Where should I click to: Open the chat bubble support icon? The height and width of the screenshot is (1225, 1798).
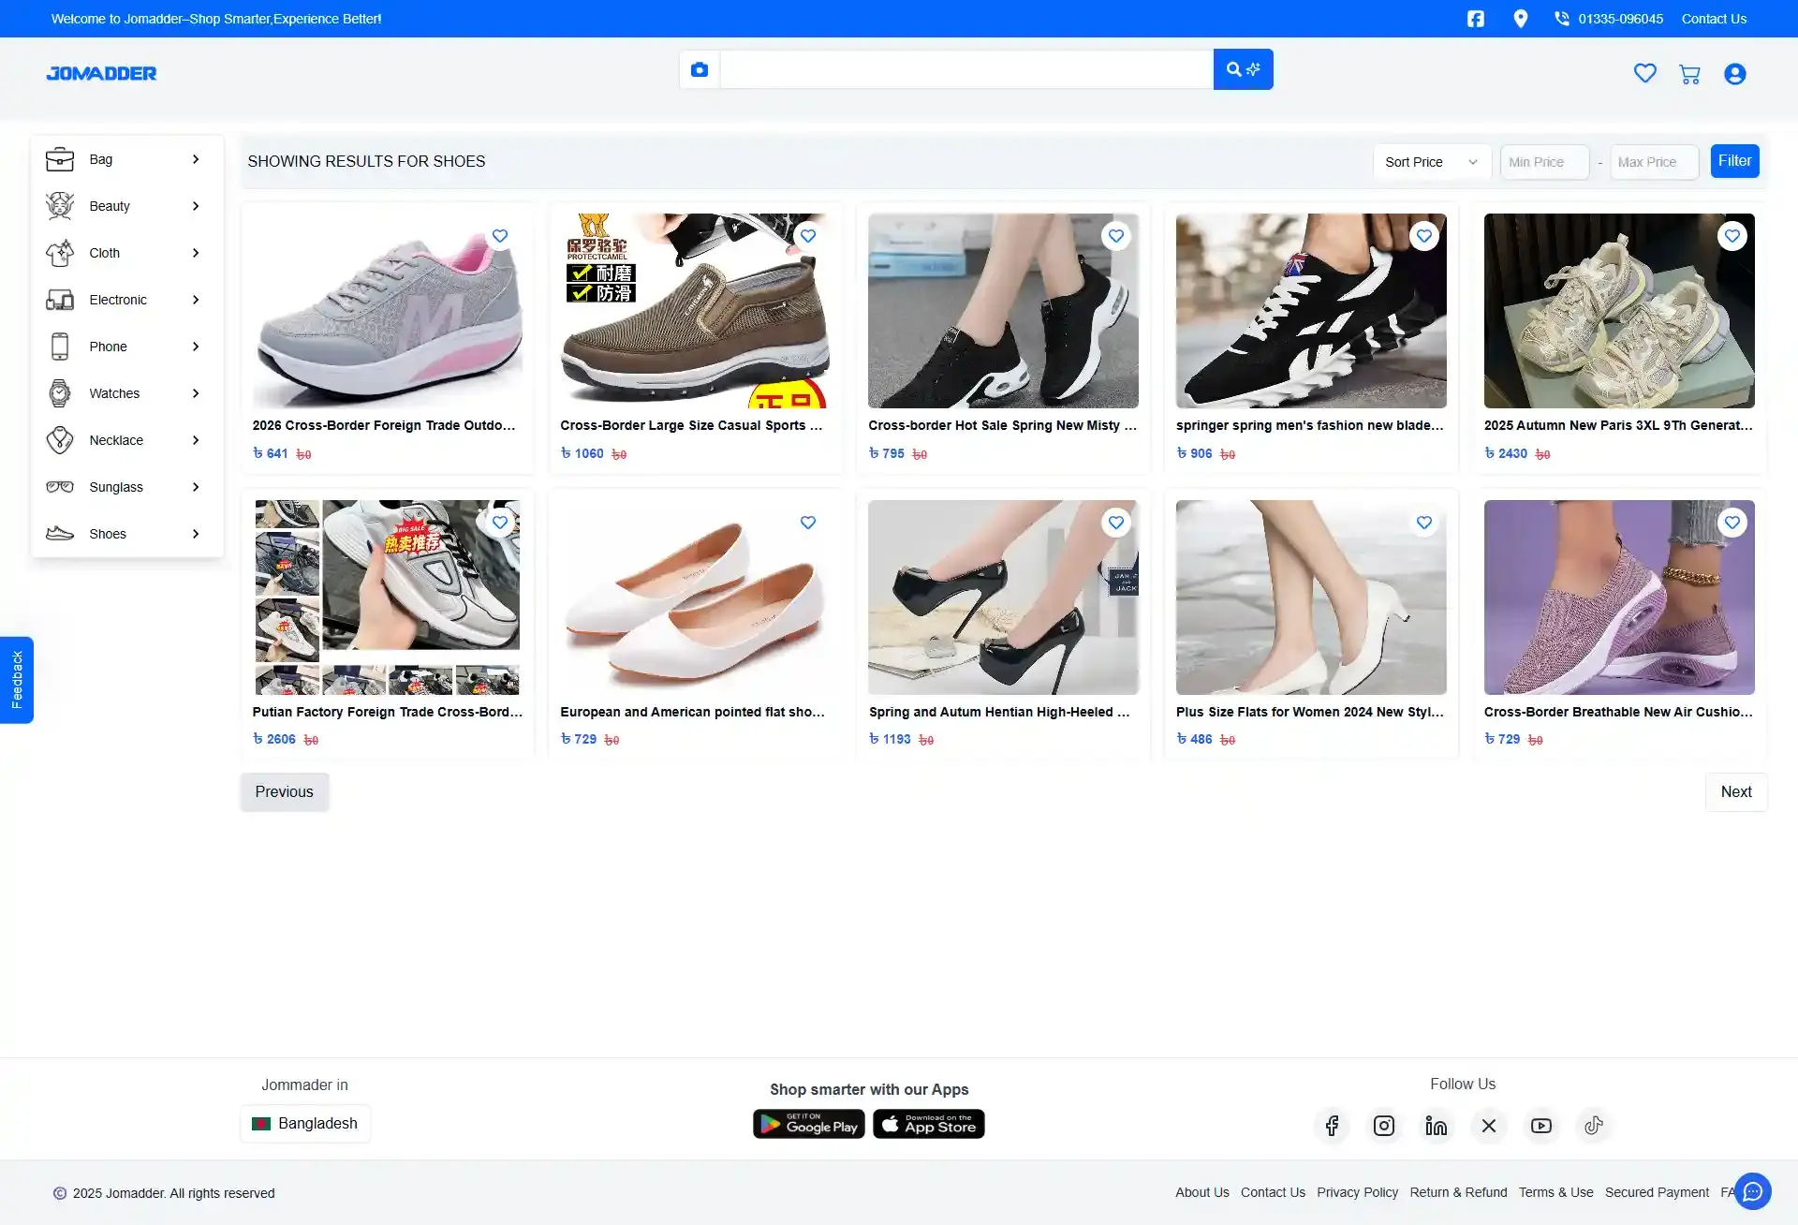(1752, 1191)
